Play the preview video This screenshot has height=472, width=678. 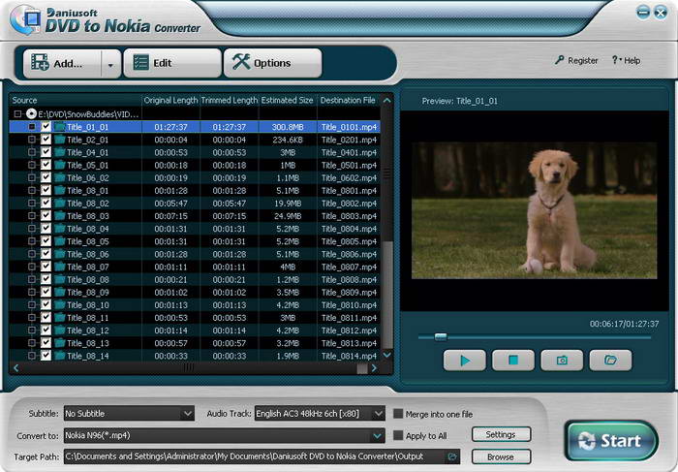pos(464,361)
